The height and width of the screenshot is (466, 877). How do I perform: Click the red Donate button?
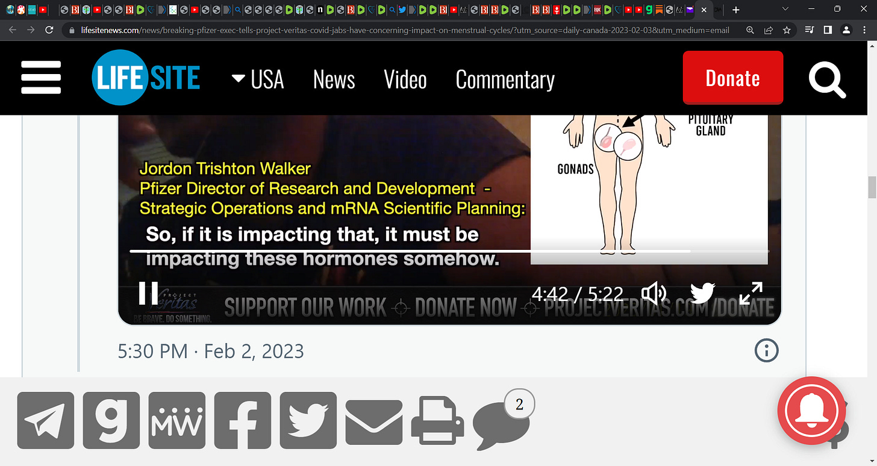[x=733, y=78]
